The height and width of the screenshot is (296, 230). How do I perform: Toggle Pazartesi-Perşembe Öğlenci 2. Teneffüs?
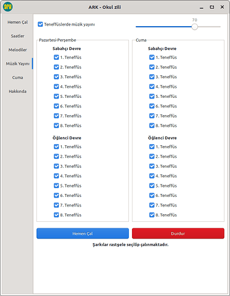[56, 157]
